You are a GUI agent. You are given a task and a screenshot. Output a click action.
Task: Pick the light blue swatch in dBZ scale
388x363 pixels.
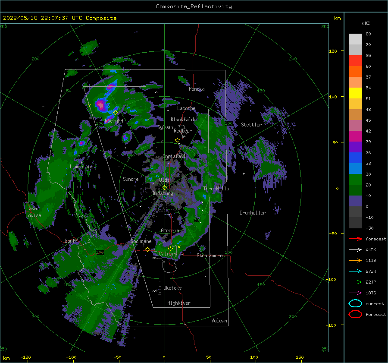tap(355, 168)
